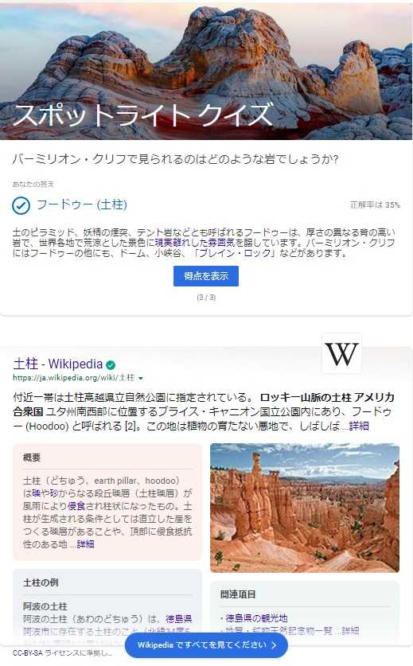
Task: Click the 礫 link in overview text
Action: [36, 493]
